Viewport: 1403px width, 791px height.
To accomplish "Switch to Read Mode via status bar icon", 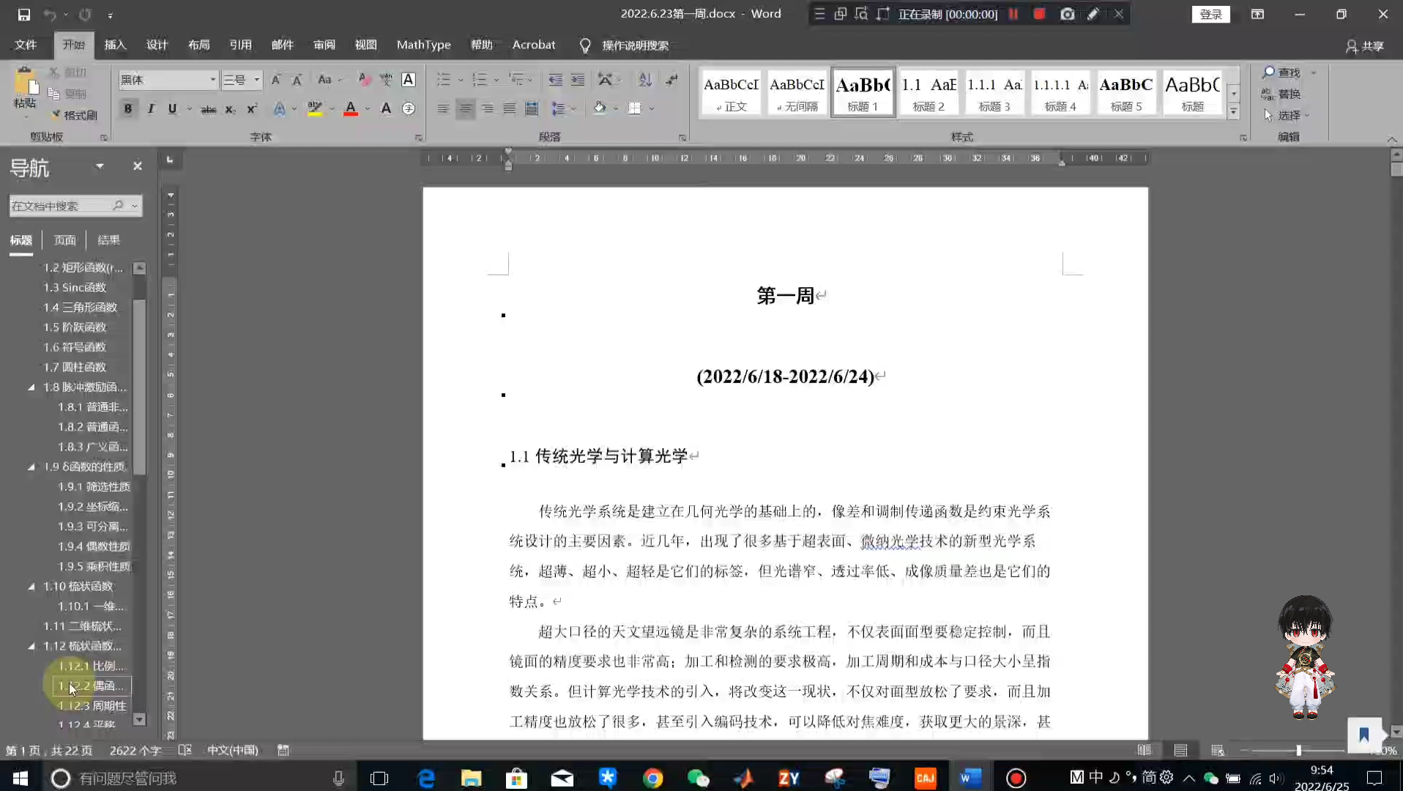I will click(x=1145, y=750).
